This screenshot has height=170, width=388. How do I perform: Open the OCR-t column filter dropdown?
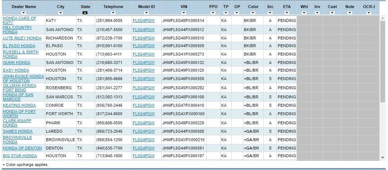[x=369, y=13]
